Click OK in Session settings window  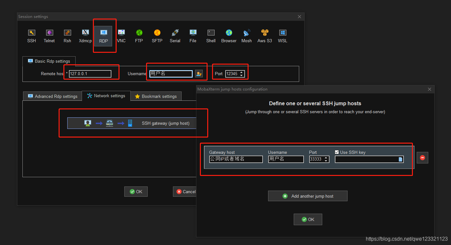[x=136, y=192]
